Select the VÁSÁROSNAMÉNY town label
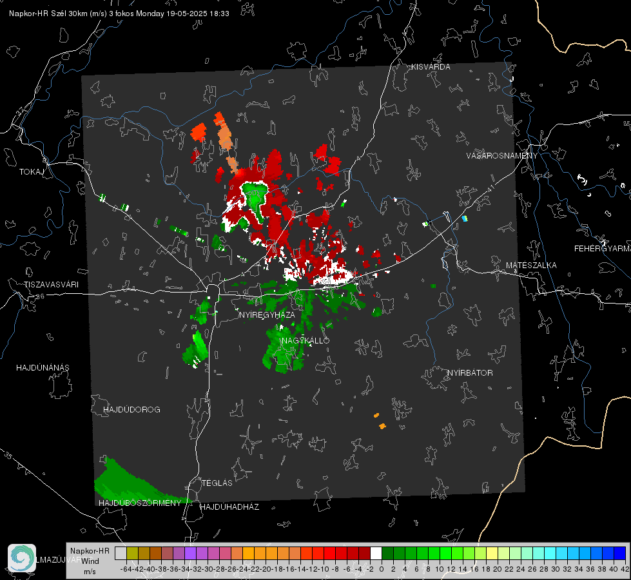This screenshot has height=580, width=631. [502, 156]
